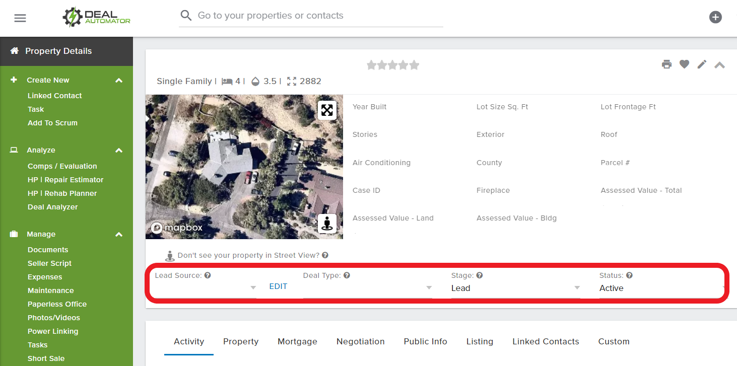Image resolution: width=737 pixels, height=366 pixels.
Task: Open Linked Contact in sidebar
Action: click(x=54, y=96)
